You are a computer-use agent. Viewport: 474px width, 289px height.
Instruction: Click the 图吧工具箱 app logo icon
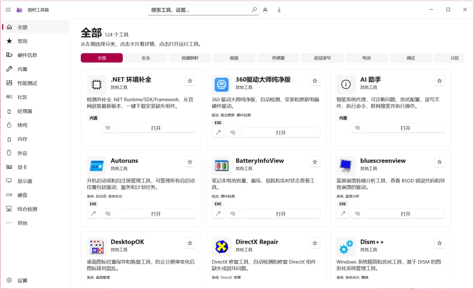point(19,10)
